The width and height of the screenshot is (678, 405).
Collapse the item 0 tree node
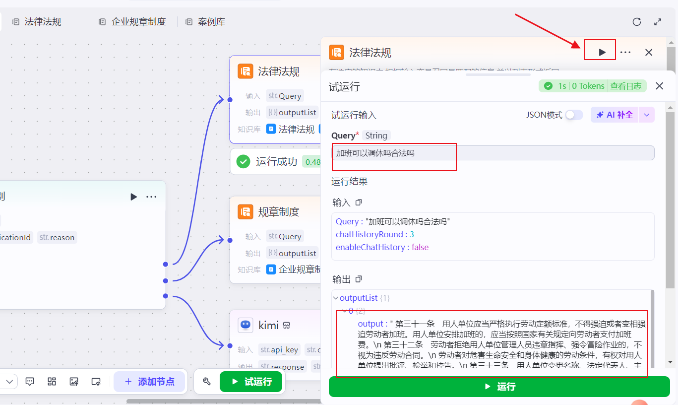[345, 311]
